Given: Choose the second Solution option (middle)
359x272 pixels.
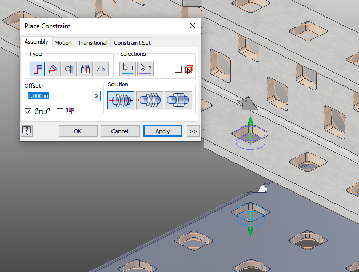Looking at the screenshot, I should (149, 100).
